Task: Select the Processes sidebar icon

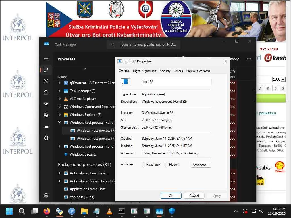Action: [x=46, y=70]
